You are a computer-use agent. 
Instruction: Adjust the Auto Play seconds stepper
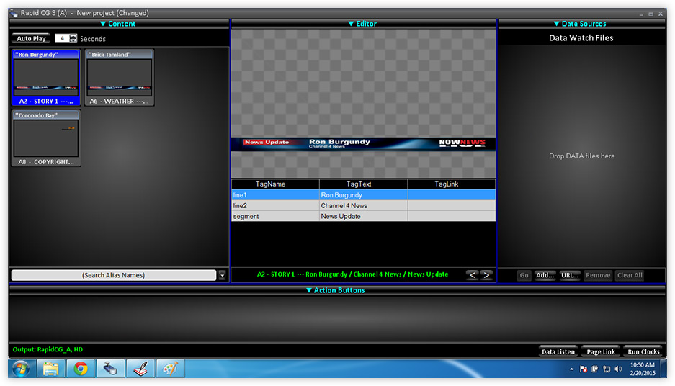pos(73,38)
